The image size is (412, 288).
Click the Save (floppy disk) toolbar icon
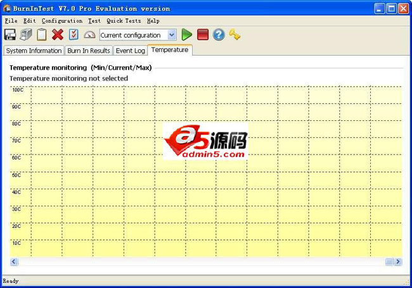pos(10,35)
